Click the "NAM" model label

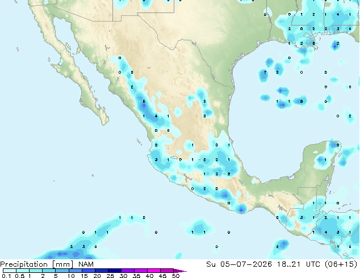click(x=86, y=264)
